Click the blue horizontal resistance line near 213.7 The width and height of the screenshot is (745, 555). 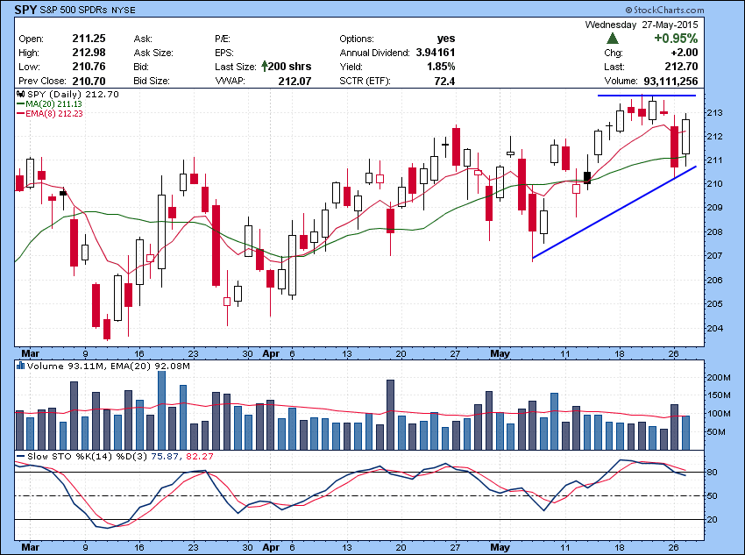647,96
